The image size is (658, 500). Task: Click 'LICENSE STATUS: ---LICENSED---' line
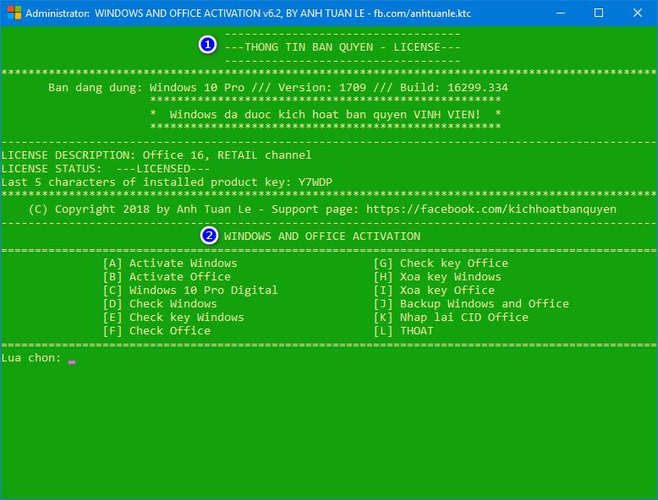(x=106, y=168)
